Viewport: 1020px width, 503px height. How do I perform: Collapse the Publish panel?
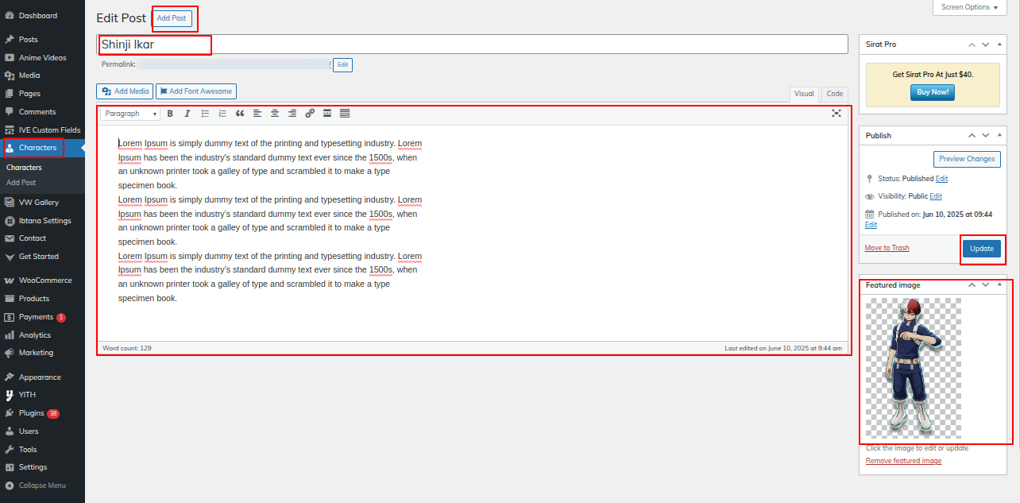pos(999,135)
